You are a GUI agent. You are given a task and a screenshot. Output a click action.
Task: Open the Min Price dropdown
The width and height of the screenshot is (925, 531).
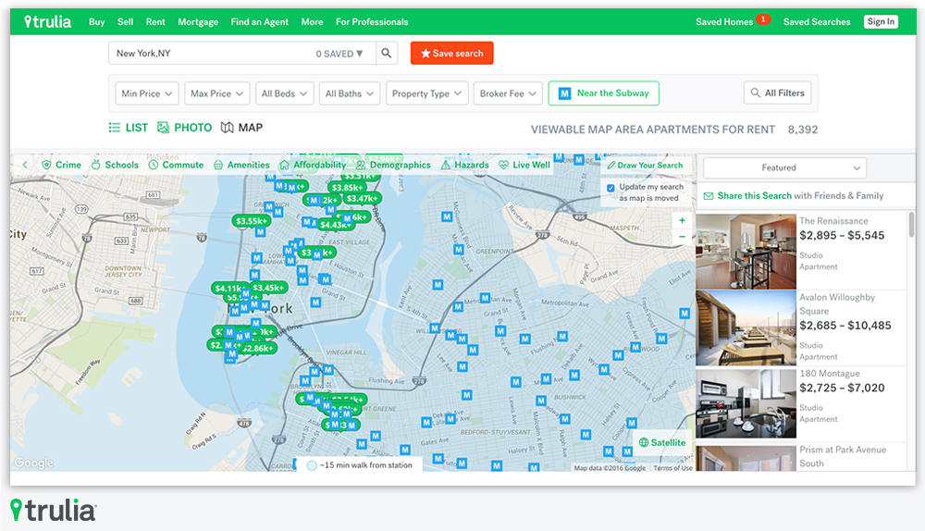tap(147, 93)
